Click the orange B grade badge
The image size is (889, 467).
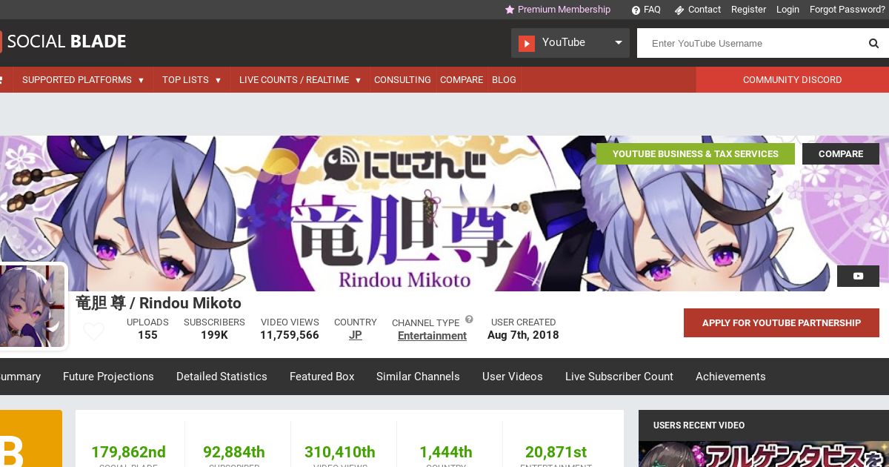tap(31, 439)
